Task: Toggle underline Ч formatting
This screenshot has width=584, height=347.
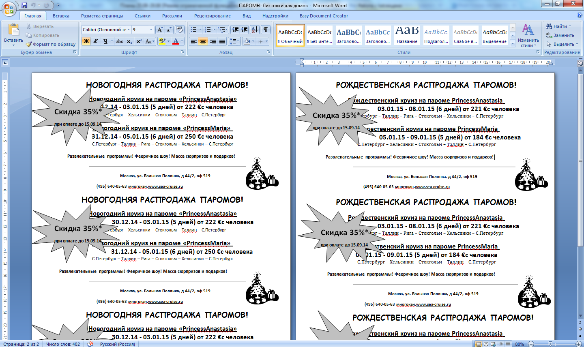Action: click(105, 41)
